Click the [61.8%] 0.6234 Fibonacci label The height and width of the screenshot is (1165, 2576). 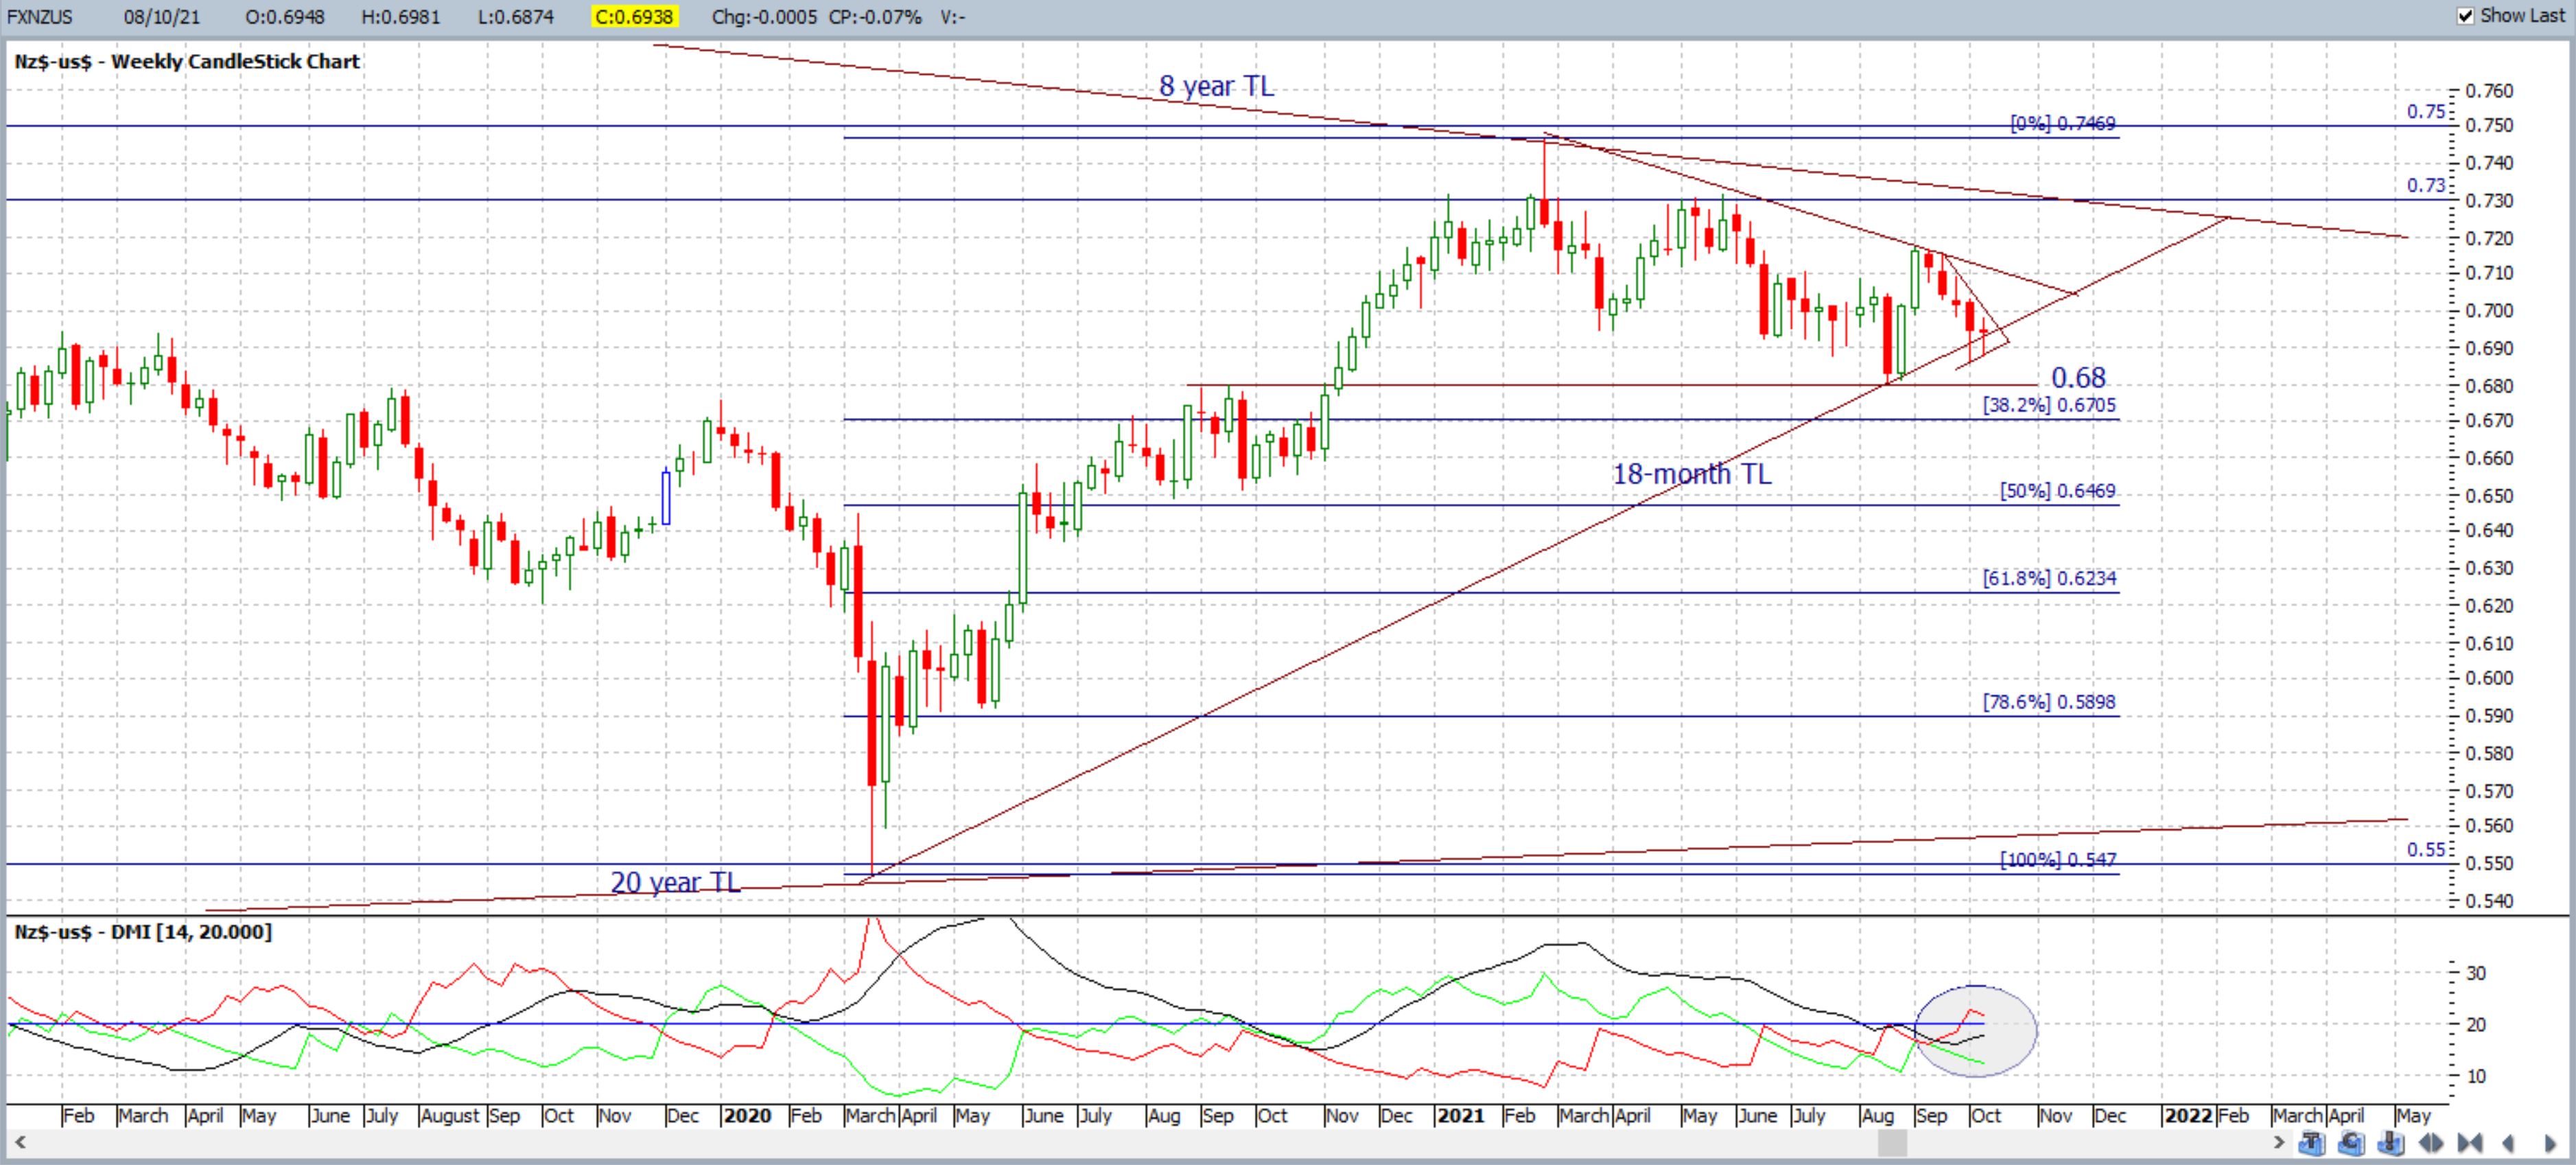(x=2049, y=577)
